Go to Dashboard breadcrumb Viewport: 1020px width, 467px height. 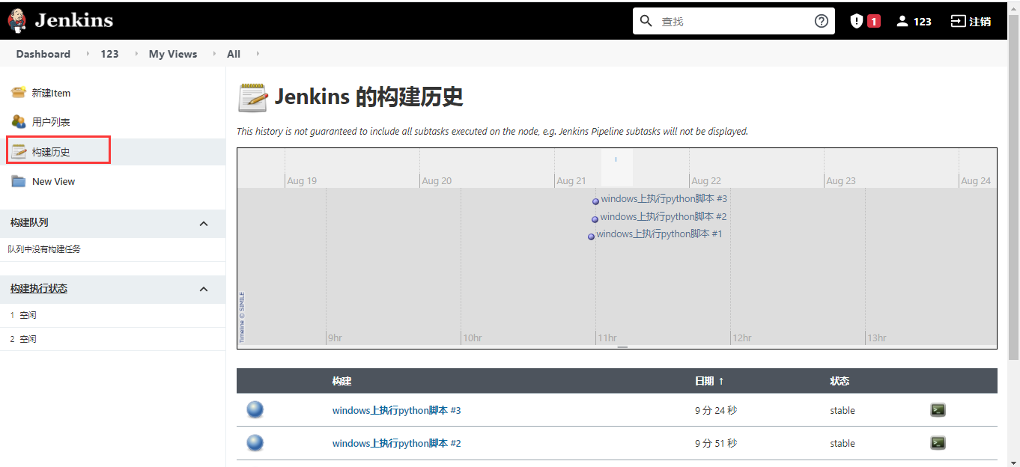[x=43, y=54]
